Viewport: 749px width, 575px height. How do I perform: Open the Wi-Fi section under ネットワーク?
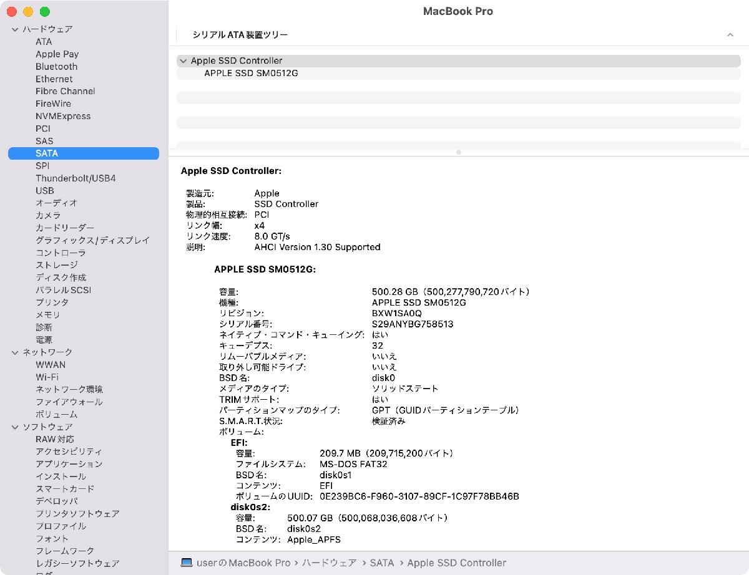click(48, 377)
